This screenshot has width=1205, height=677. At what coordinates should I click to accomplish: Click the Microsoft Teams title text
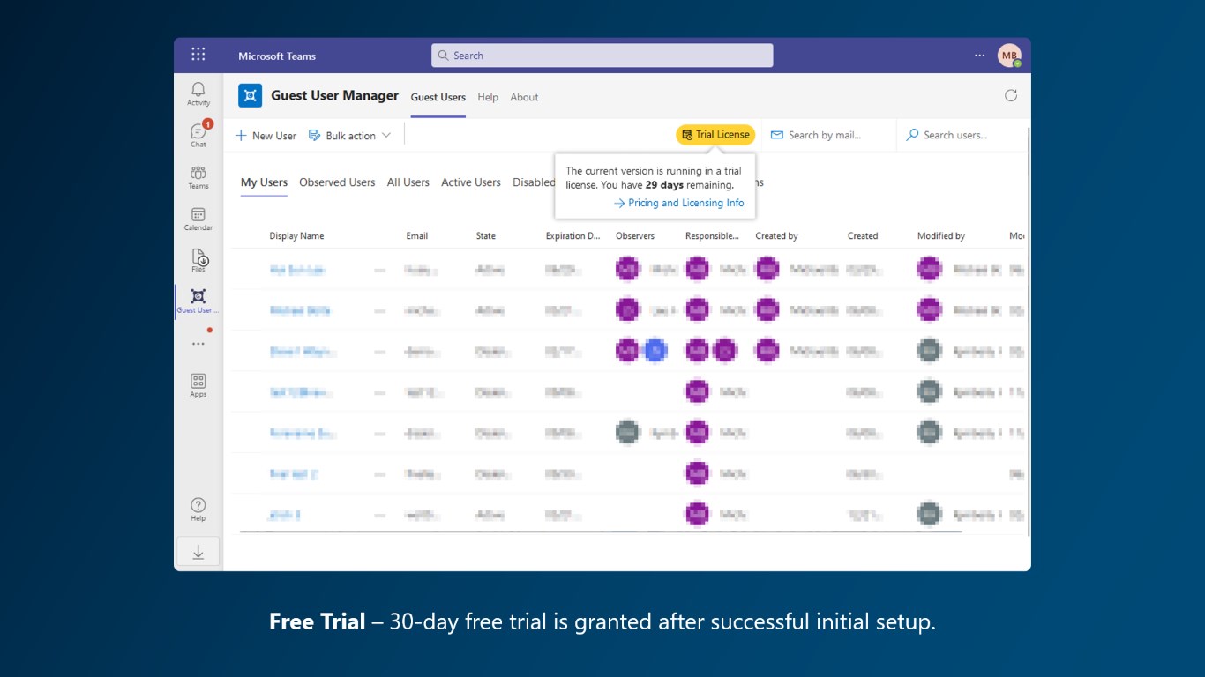[x=277, y=56]
